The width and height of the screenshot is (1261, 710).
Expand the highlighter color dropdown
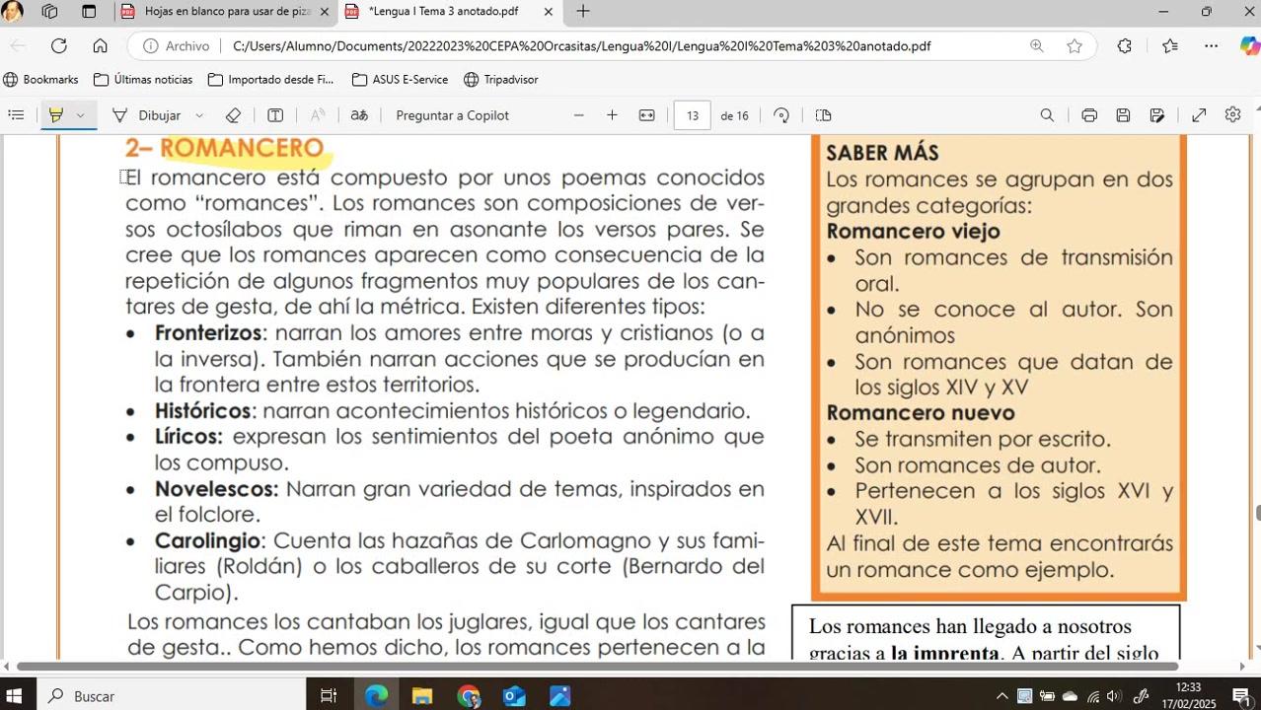coord(81,115)
